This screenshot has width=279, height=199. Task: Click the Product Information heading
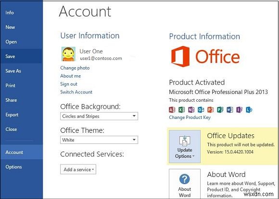204,36
